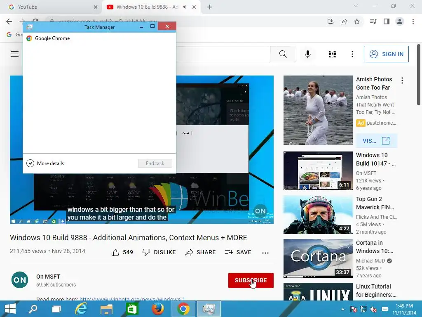Click the Chrome back arrow button
The image size is (422, 317).
click(x=9, y=21)
